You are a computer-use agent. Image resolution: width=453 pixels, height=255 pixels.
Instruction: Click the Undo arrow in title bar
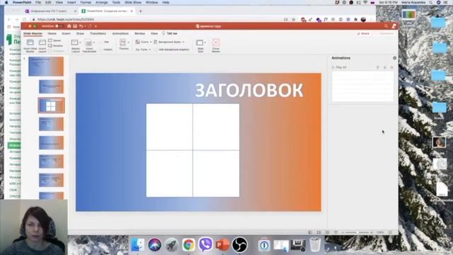[81, 26]
